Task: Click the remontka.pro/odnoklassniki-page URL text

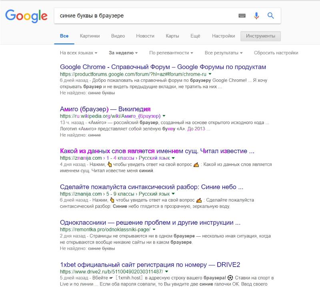Action: point(105,230)
